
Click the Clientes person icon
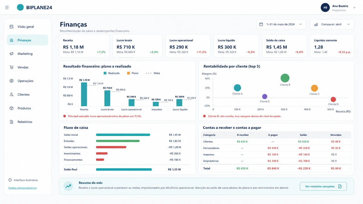point(11,94)
